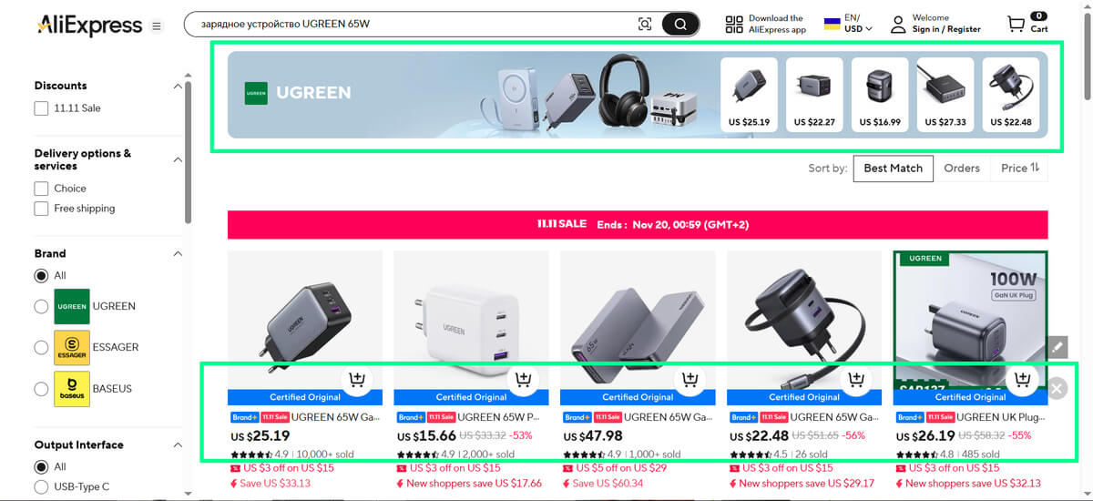
Task: Open image search camera icon
Action: (645, 25)
